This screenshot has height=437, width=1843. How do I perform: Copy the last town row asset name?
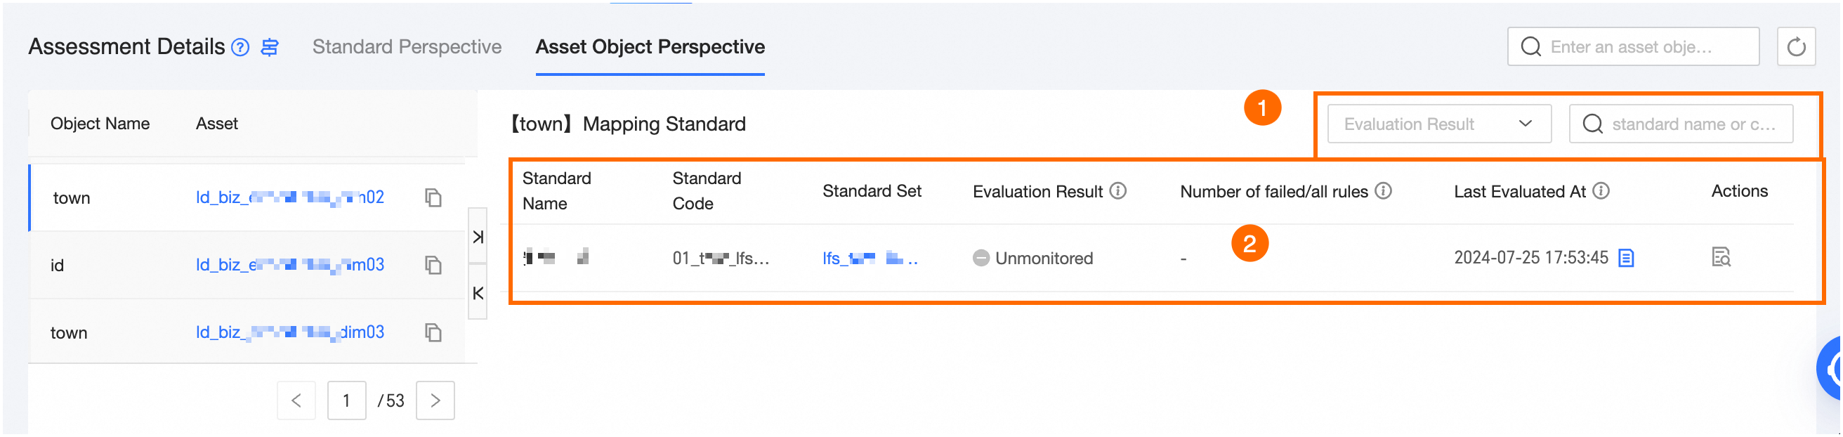tap(433, 332)
